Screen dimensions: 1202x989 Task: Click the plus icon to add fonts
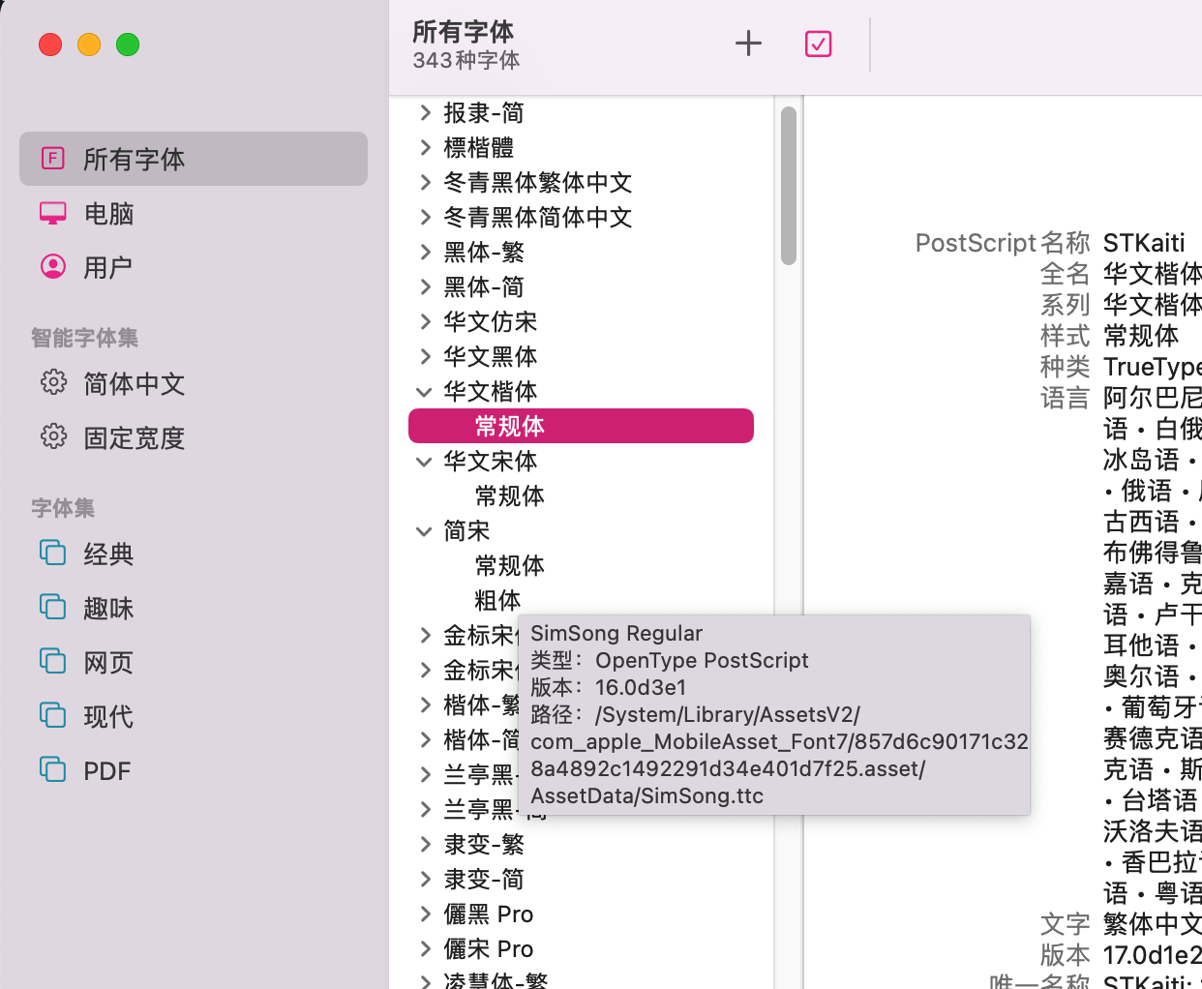748,44
